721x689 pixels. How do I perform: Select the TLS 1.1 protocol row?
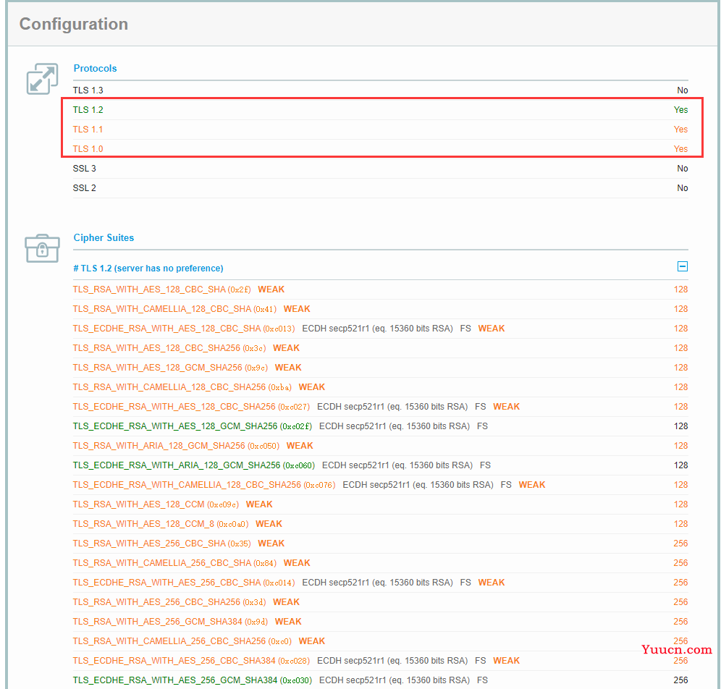coord(380,130)
